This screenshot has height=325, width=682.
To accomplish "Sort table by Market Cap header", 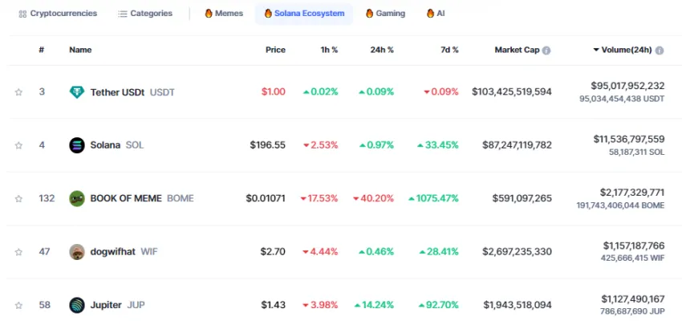I will pyautogui.click(x=517, y=50).
